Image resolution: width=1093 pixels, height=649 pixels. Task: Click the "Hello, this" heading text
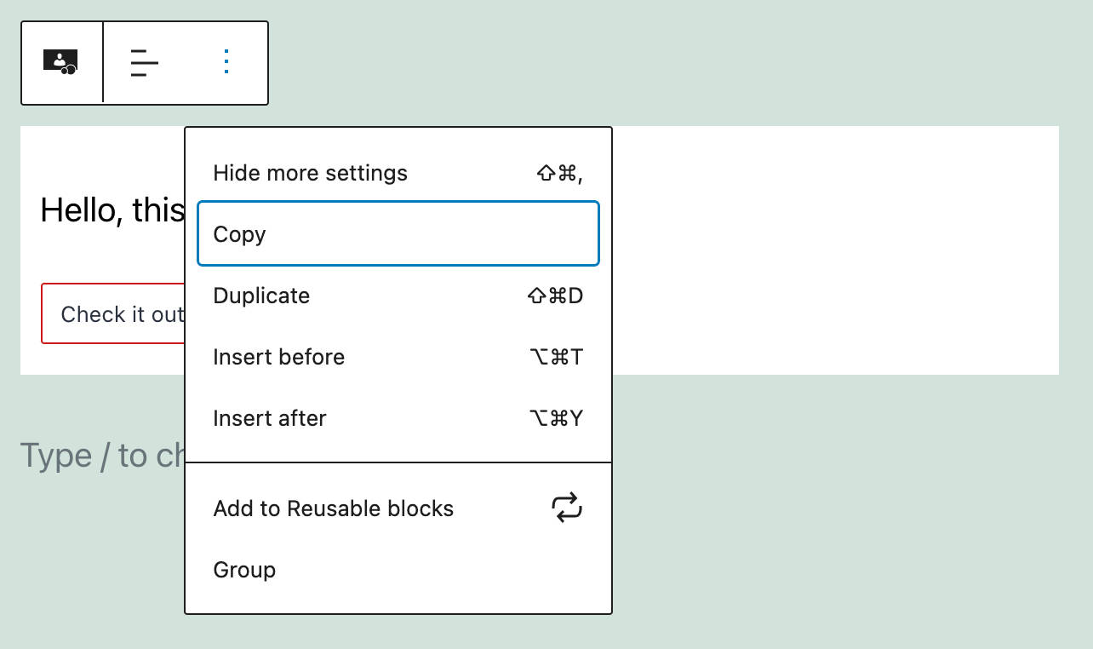(112, 210)
